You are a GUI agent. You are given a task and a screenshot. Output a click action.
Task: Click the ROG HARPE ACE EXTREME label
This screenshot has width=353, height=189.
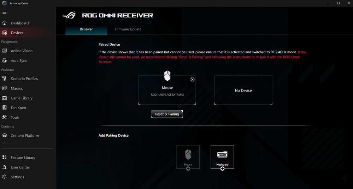tap(167, 95)
